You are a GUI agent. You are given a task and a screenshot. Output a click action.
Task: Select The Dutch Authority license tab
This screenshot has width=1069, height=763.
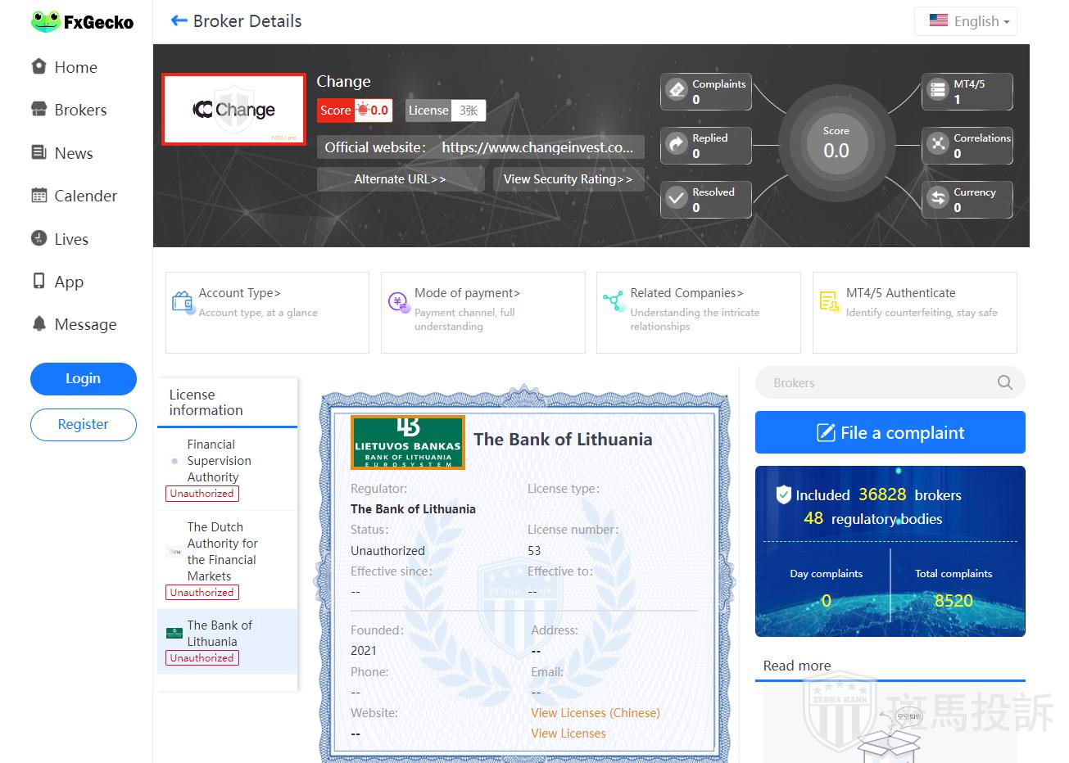221,552
